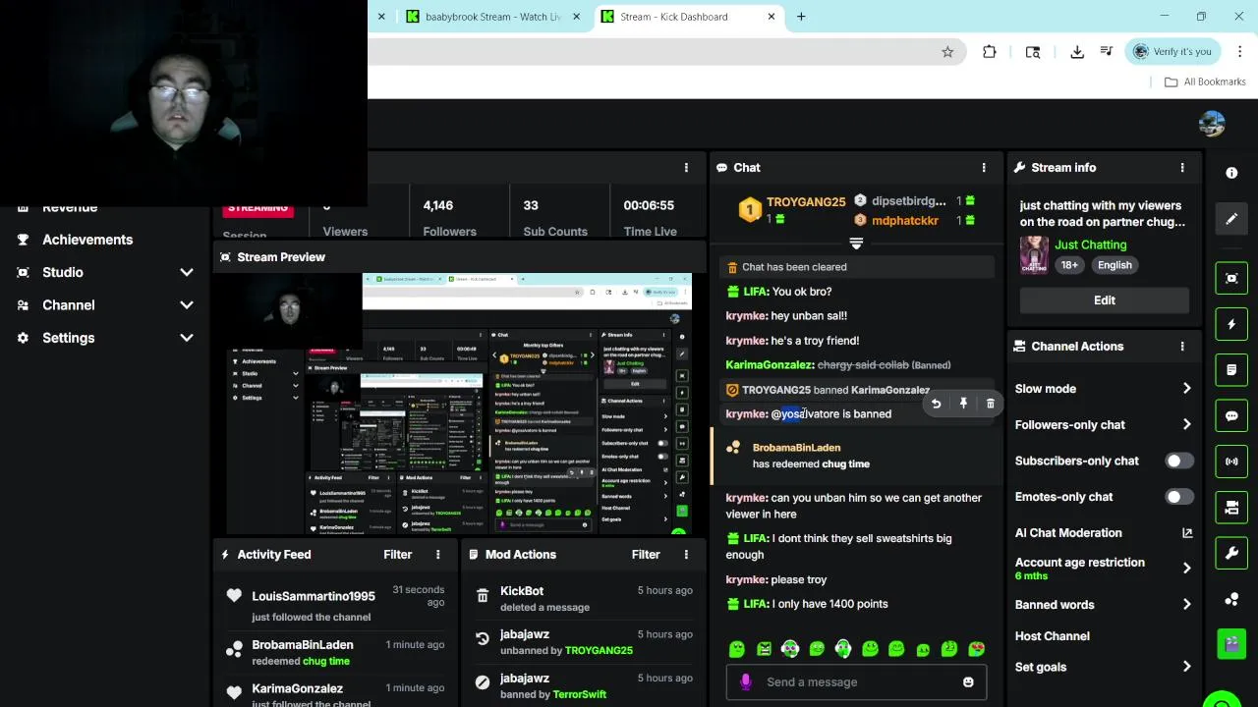Image resolution: width=1258 pixels, height=707 pixels.
Task: Toggle the chat bubble panel icon
Action: [1231, 416]
